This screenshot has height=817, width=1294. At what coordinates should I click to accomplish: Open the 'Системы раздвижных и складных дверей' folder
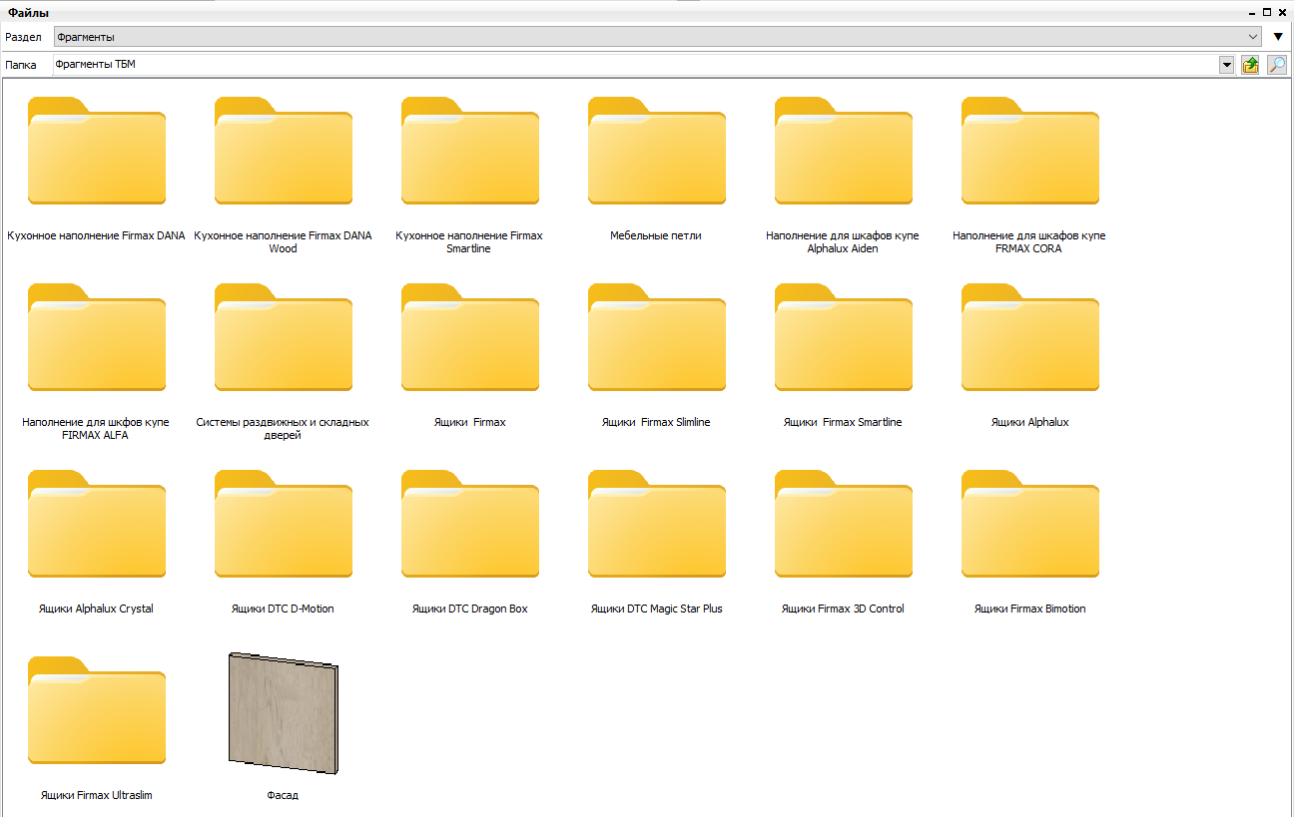click(284, 338)
